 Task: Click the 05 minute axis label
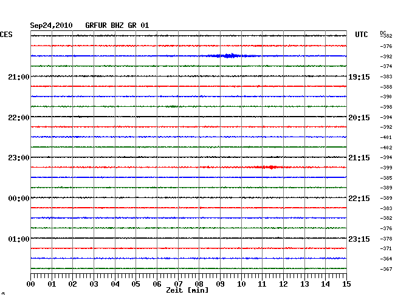pyautogui.click(x=136, y=284)
